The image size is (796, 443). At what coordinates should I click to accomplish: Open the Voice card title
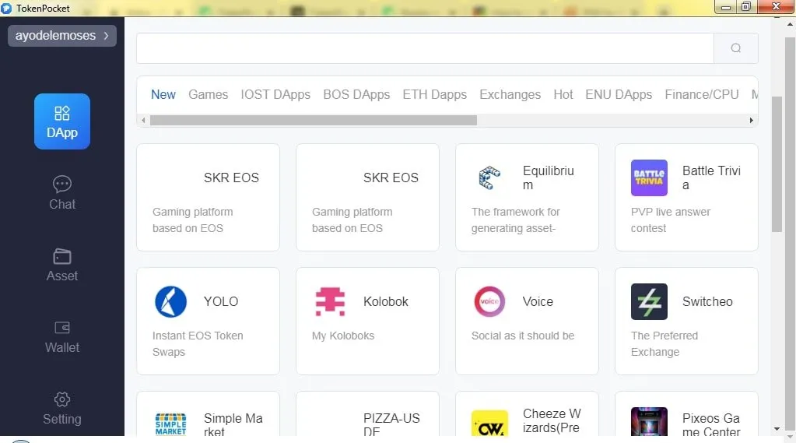coord(538,302)
